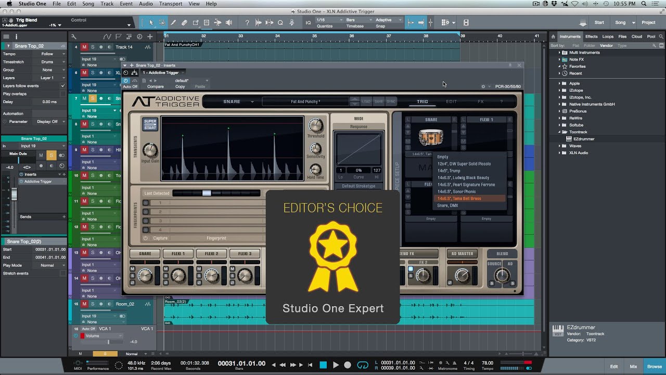
Task: Open the Transport menu
Action: point(171,4)
